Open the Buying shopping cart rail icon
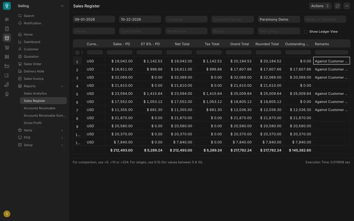The width and height of the screenshot is (354, 221). pos(7,48)
